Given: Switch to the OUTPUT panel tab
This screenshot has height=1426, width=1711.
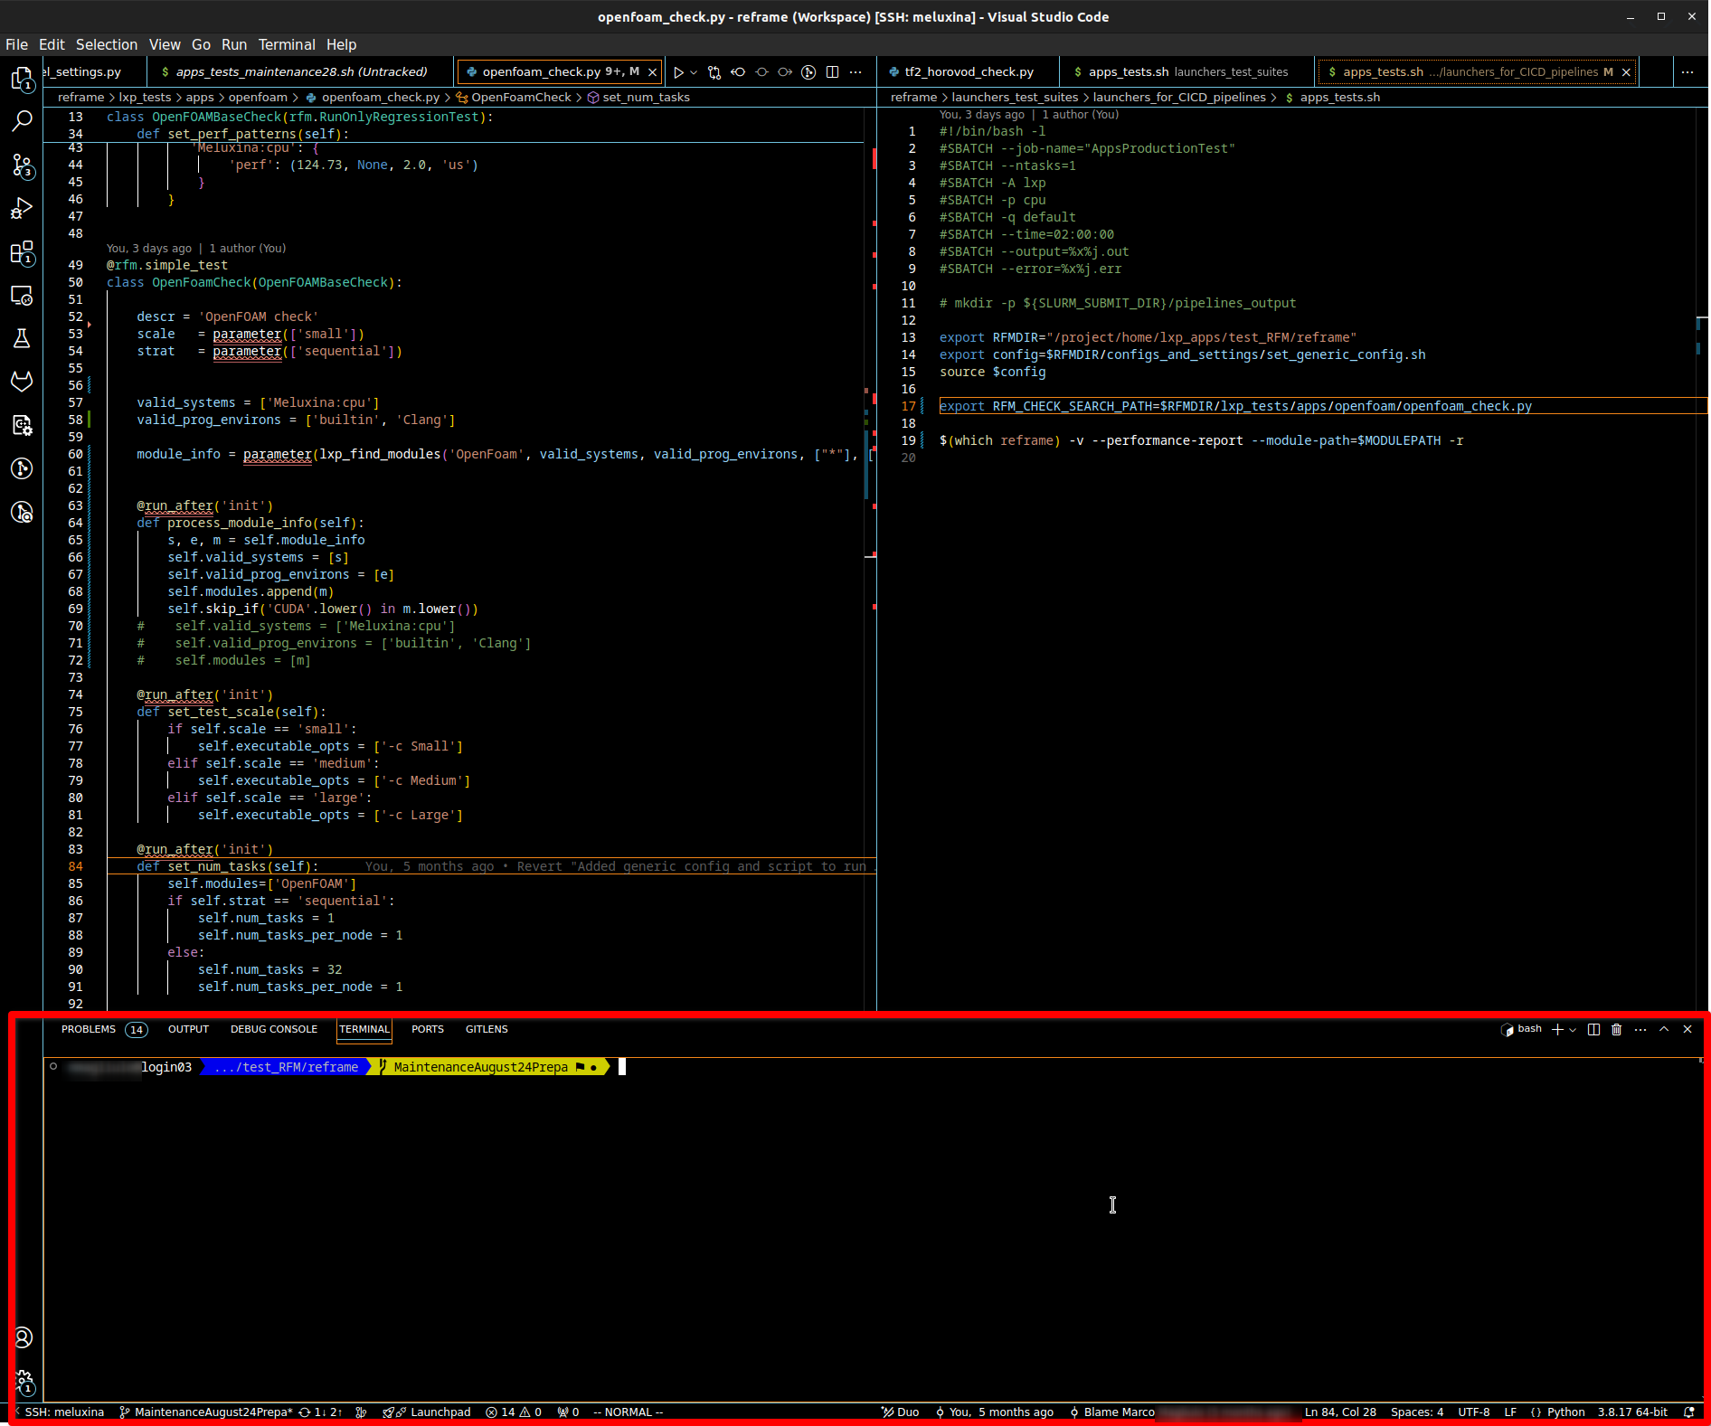Looking at the screenshot, I should coord(188,1029).
